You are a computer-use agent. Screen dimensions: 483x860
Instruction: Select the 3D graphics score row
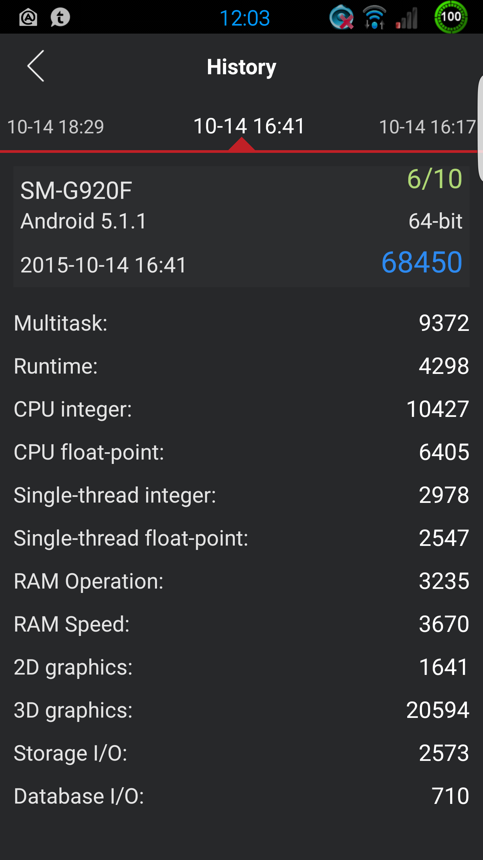click(x=241, y=710)
